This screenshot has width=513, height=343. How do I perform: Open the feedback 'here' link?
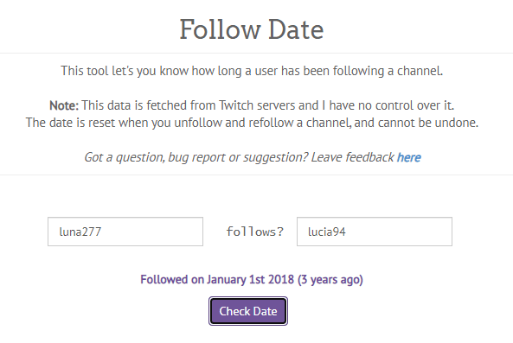click(408, 157)
